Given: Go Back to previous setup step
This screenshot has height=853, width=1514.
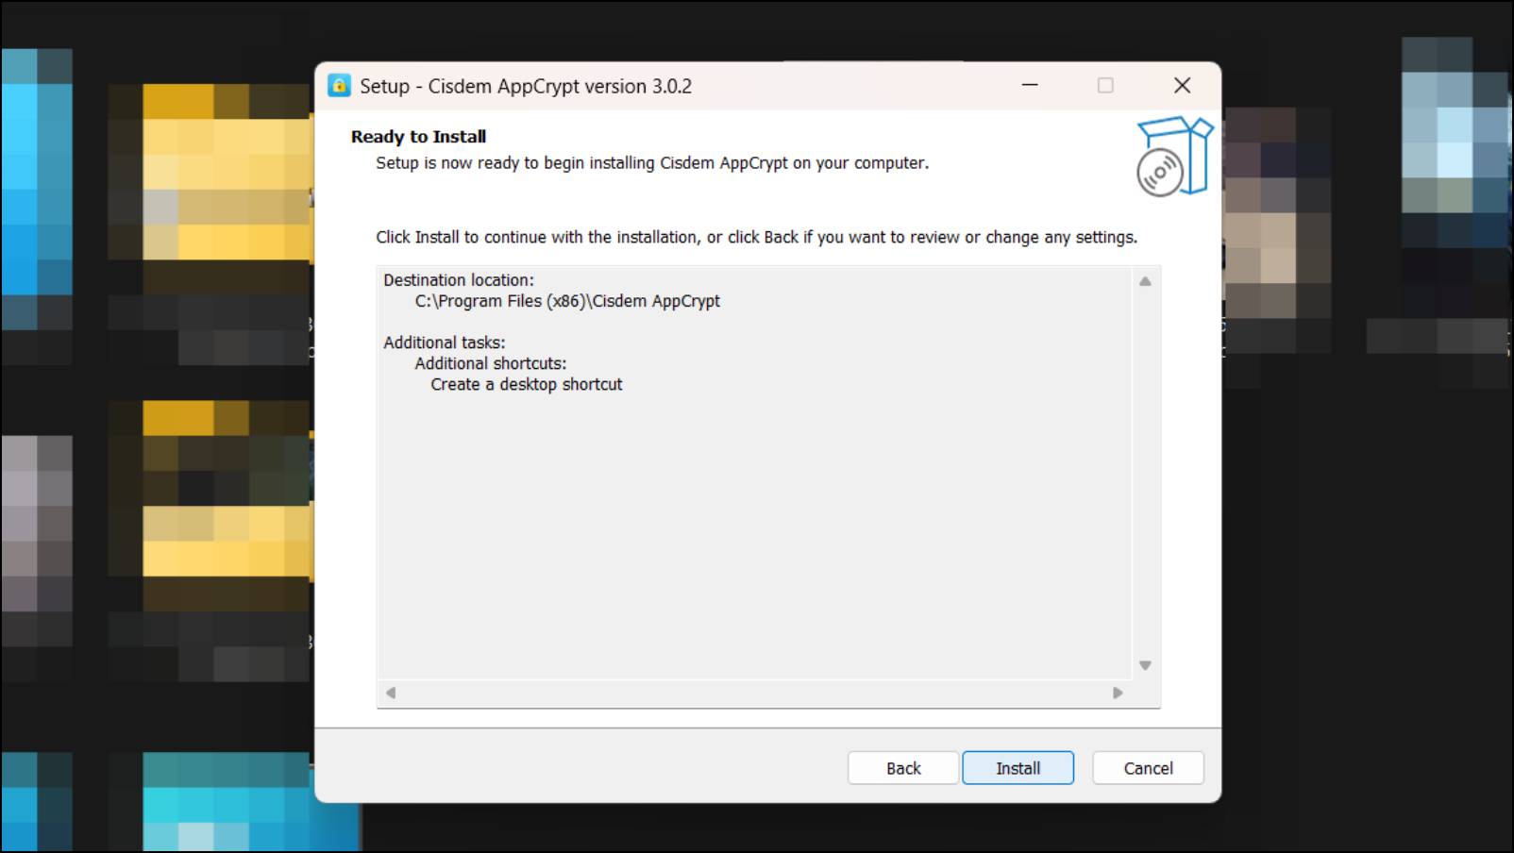Looking at the screenshot, I should (x=903, y=768).
